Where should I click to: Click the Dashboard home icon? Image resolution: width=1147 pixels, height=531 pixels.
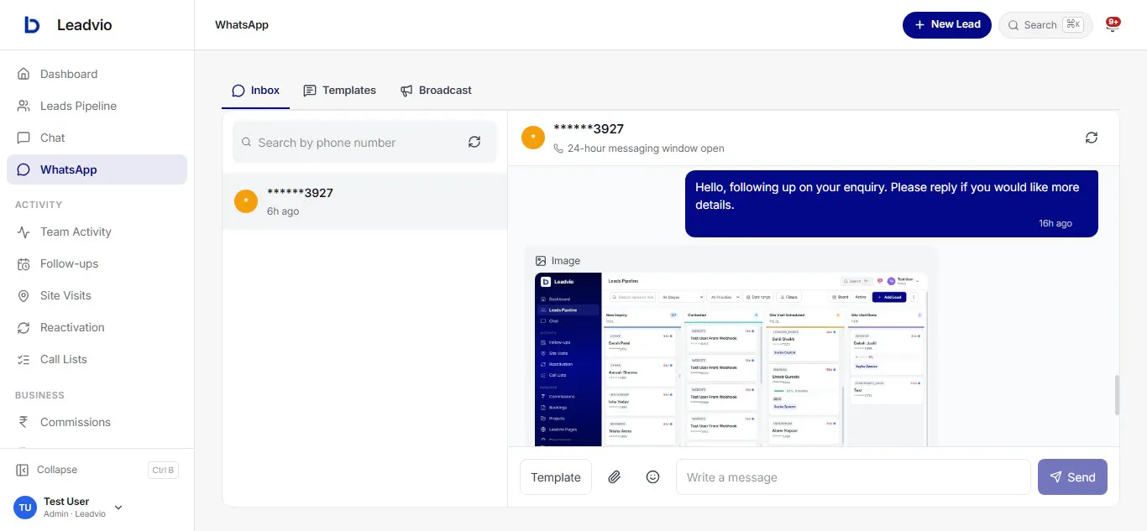tap(24, 74)
